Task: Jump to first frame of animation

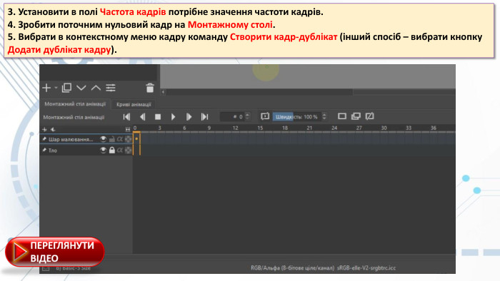Action: (126, 117)
